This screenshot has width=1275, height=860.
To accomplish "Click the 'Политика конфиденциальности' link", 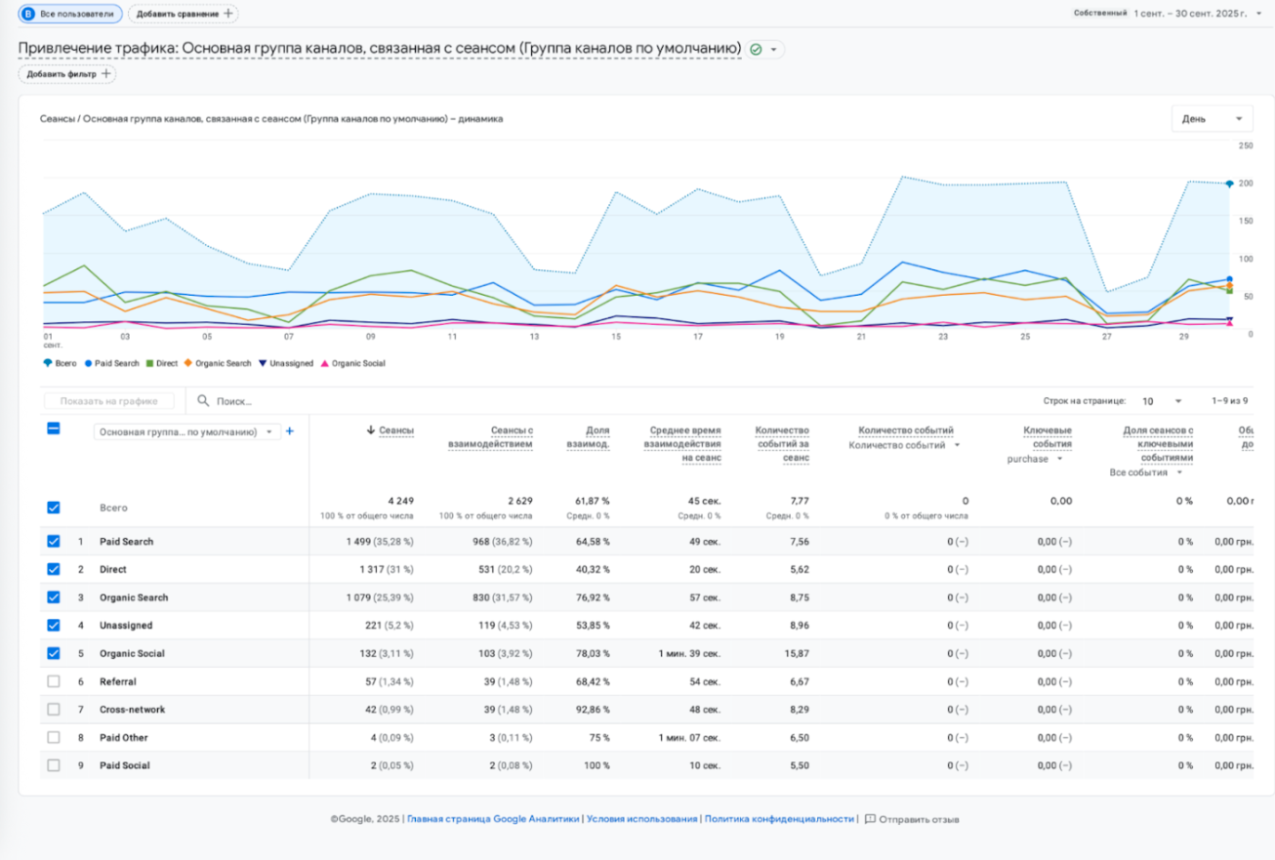I will 779,819.
